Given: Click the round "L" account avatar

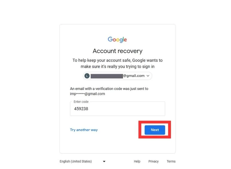Looking at the screenshot, I should point(87,76).
